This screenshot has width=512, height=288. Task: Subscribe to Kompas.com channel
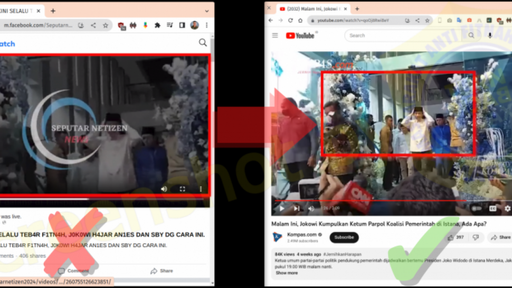pyautogui.click(x=344, y=237)
